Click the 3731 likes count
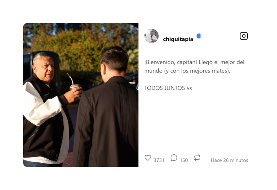This screenshot has height=190, width=277. point(159,160)
